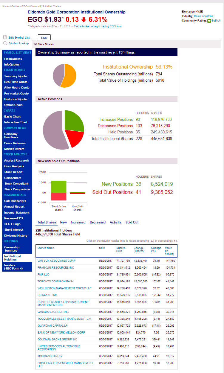
Task: Click 'Find a broker to begin trading EGO now'
Action: tap(98, 26)
